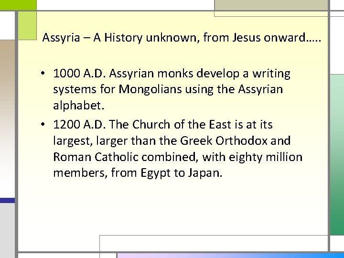Click 'Egypt to Japan.' phrase
This screenshot has height=258, width=344.
point(181,173)
